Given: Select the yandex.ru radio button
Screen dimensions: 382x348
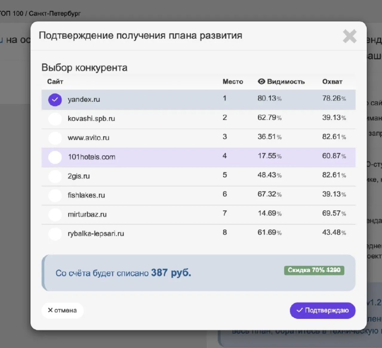Looking at the screenshot, I should 55,100.
